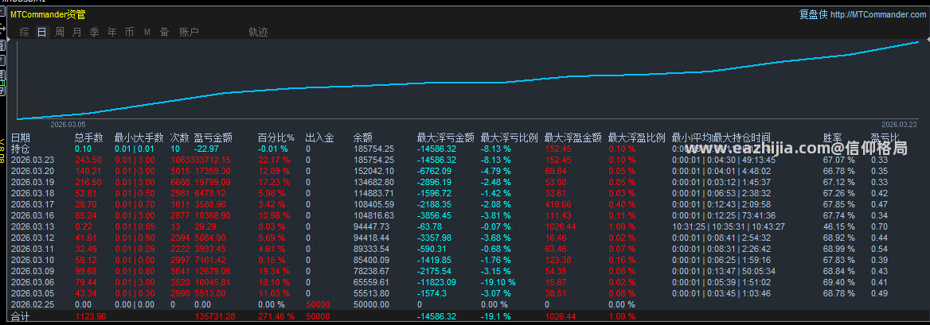The width and height of the screenshot is (930, 325).
Task: Click the total percentage 271.46 %
Action: [x=275, y=317]
